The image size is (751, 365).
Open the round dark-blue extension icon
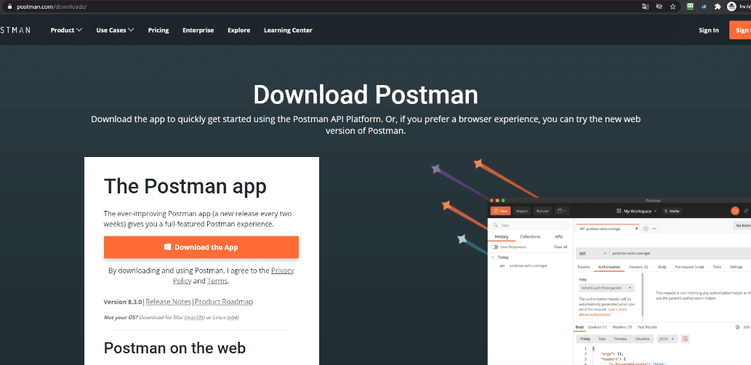pos(704,7)
